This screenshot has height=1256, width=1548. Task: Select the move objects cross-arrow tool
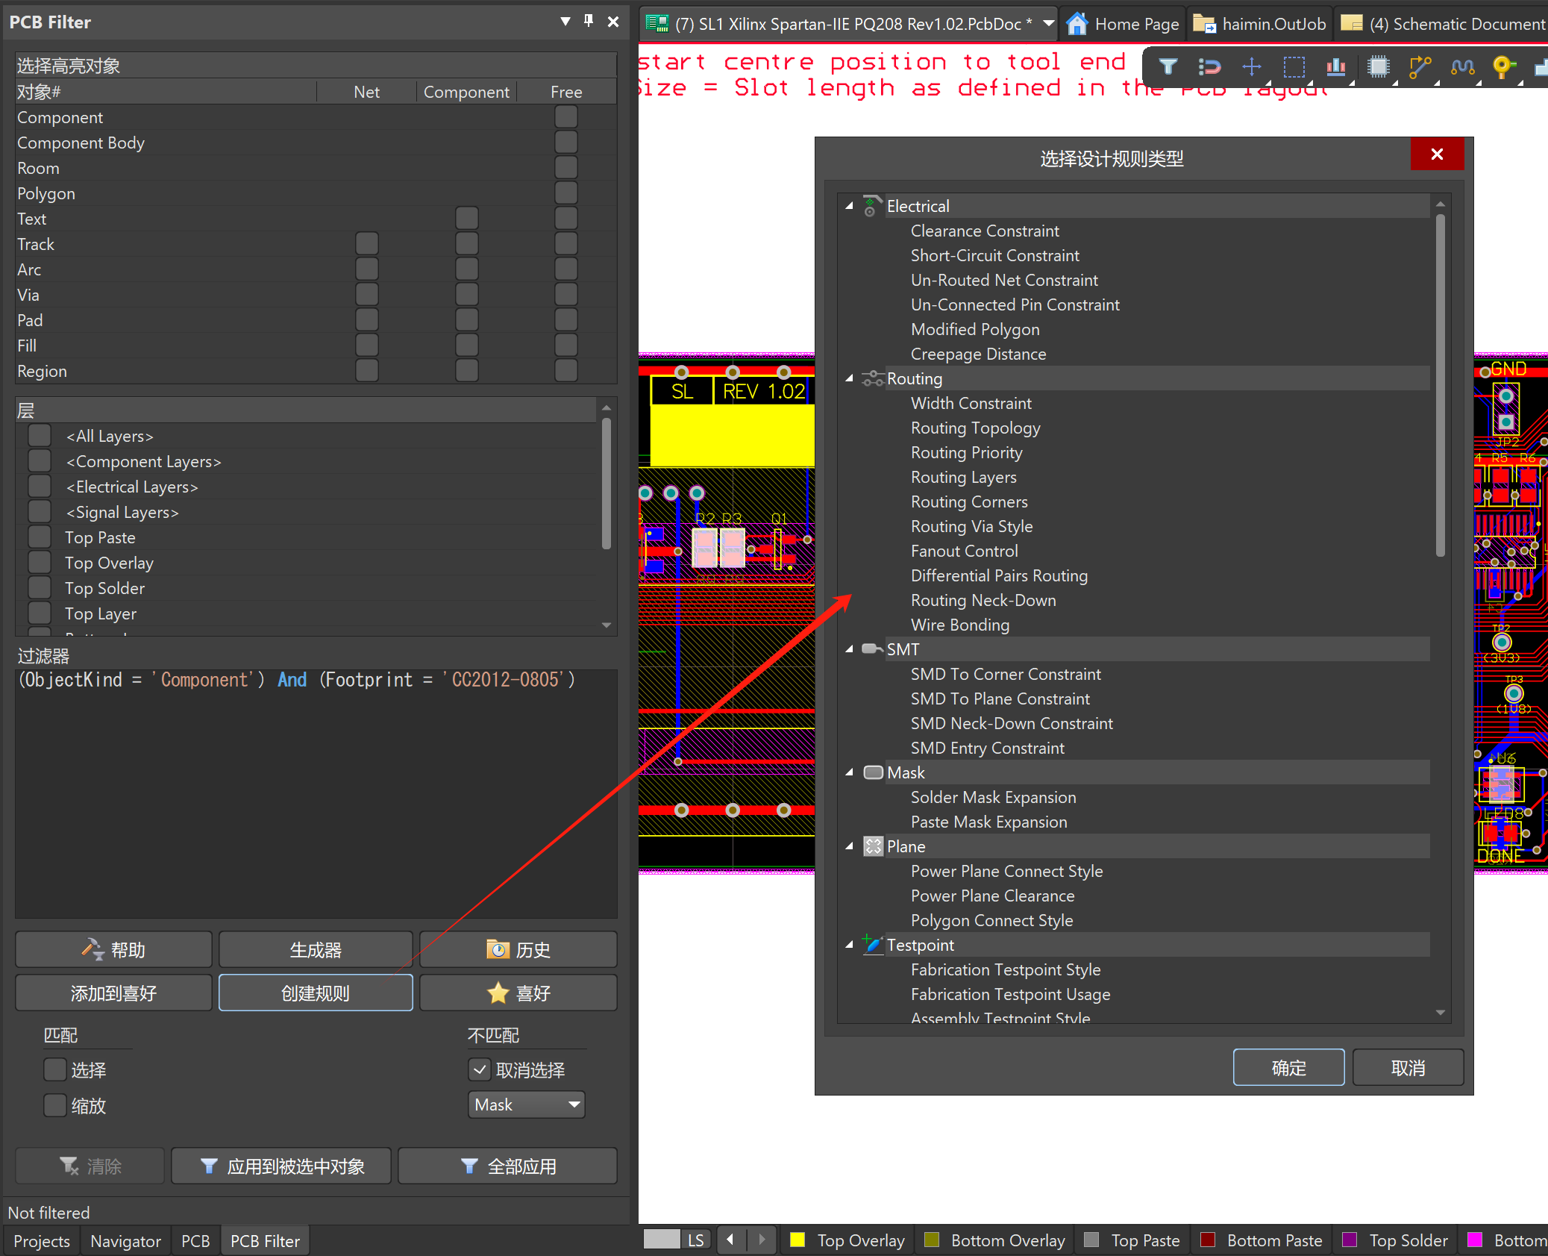tap(1251, 67)
